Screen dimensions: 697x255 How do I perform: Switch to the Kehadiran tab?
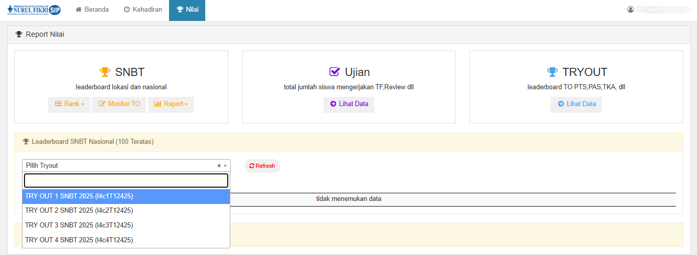[143, 10]
